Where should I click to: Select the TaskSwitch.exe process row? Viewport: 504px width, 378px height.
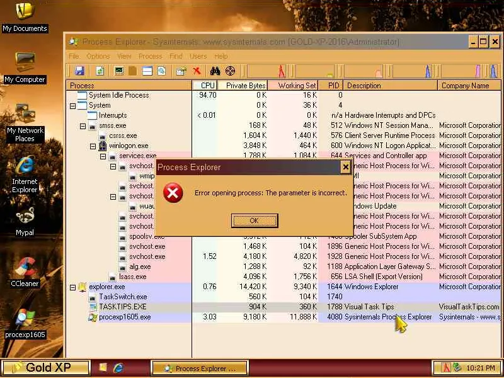pyautogui.click(x=283, y=297)
